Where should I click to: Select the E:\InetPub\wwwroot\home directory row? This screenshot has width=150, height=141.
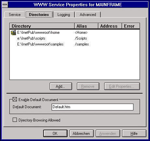tap(75, 32)
